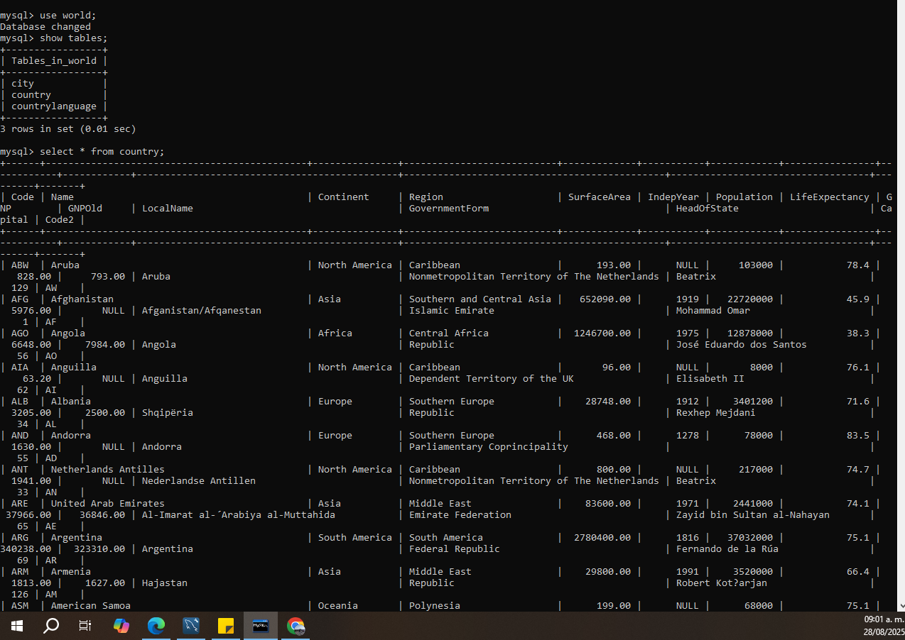Screen dimensions: 905x640
Task: Click the 'Rexhep Mejdani' cell
Action: [716, 413]
